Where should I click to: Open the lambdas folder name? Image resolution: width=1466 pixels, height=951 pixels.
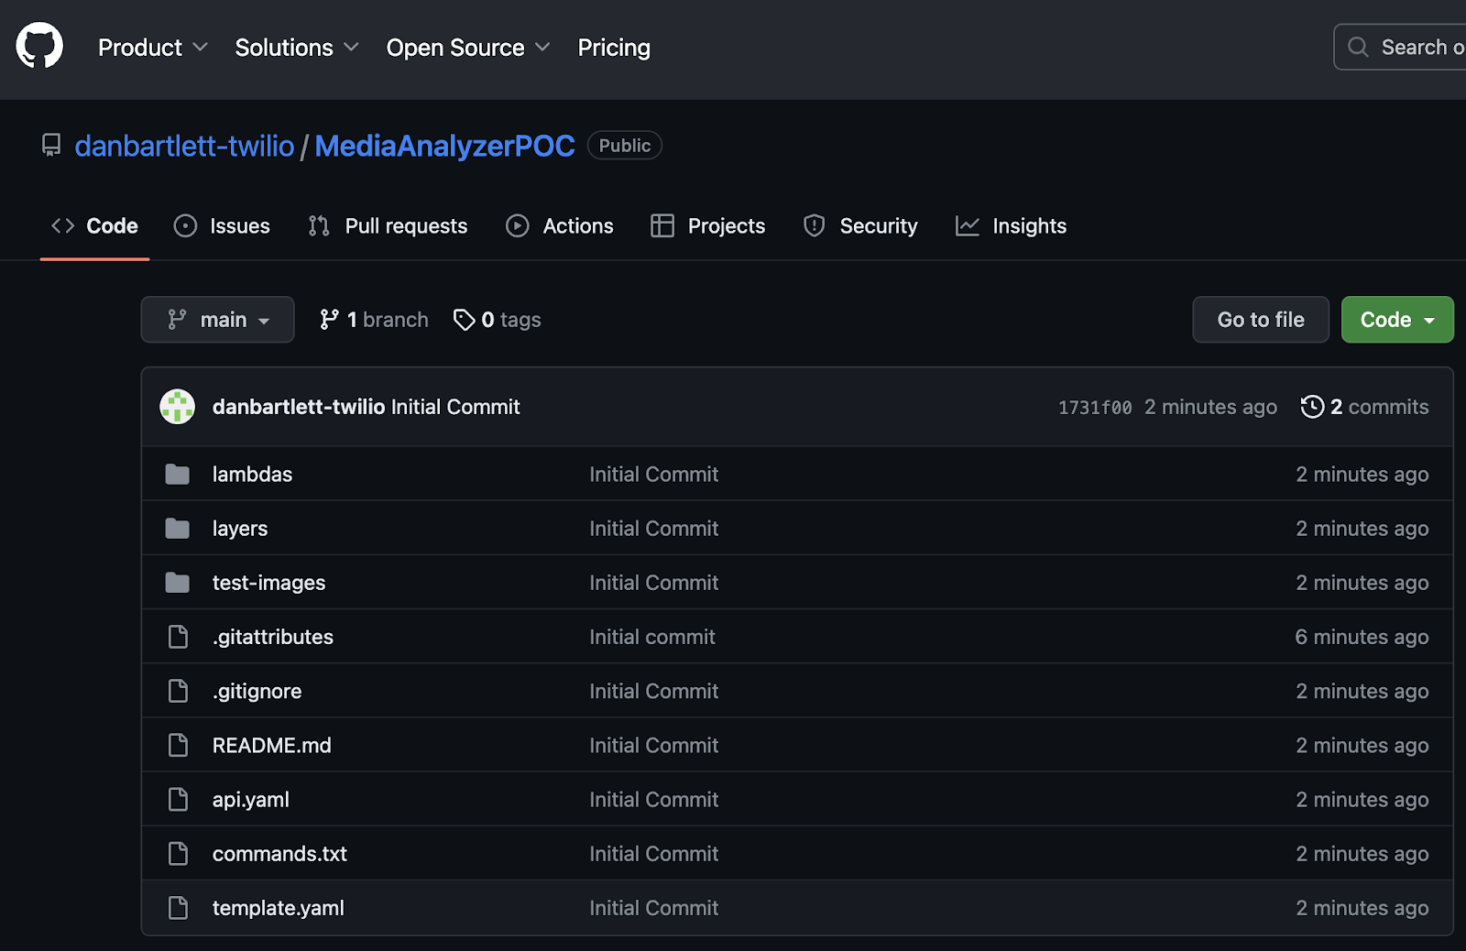click(252, 475)
